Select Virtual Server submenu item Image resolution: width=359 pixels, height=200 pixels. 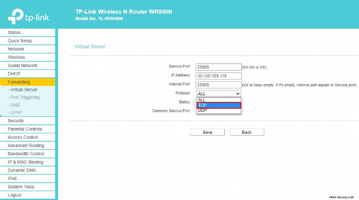pyautogui.click(x=23, y=90)
